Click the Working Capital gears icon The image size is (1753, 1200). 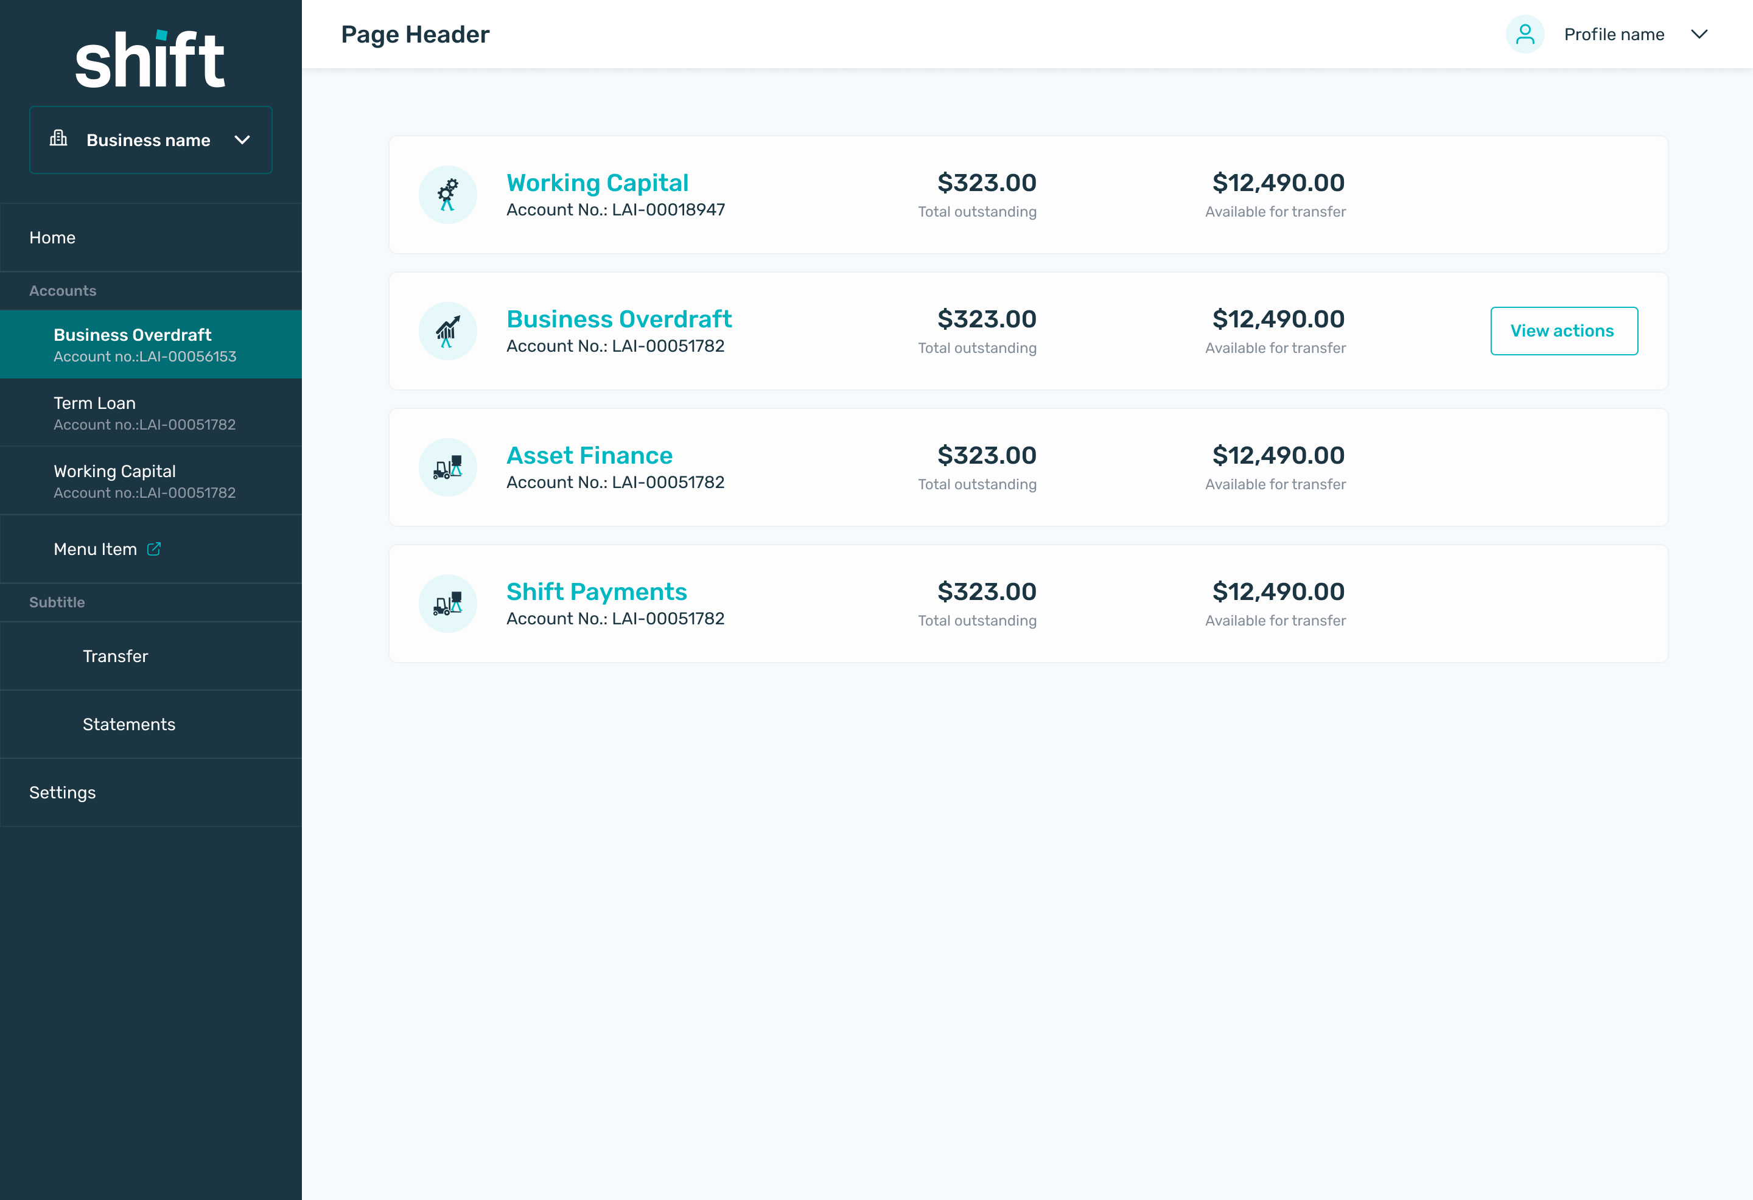[x=447, y=195]
